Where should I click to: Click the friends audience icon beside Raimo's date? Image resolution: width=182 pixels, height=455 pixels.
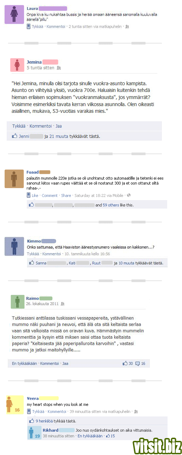[62, 304]
